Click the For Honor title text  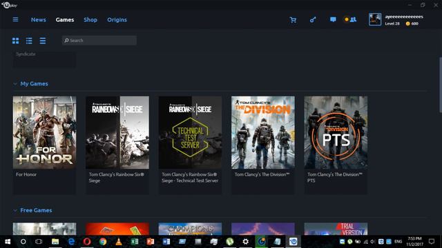[26, 174]
